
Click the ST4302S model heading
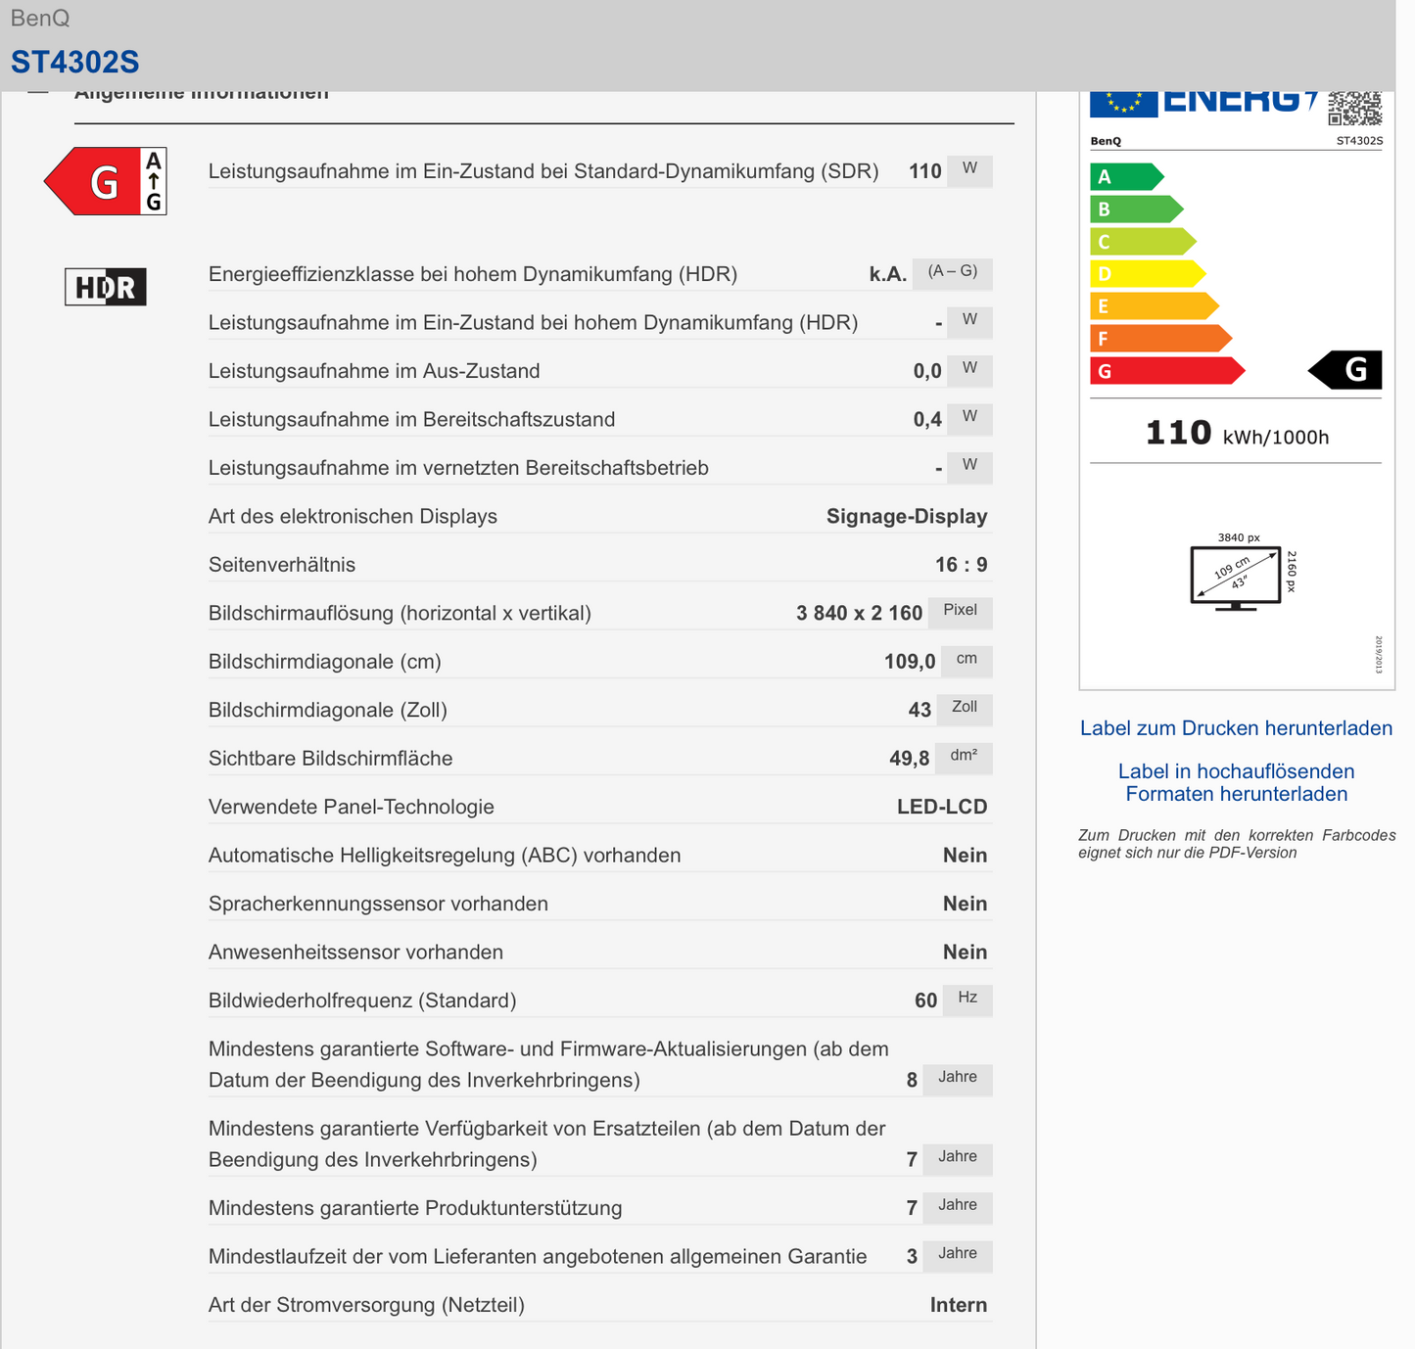pyautogui.click(x=74, y=62)
